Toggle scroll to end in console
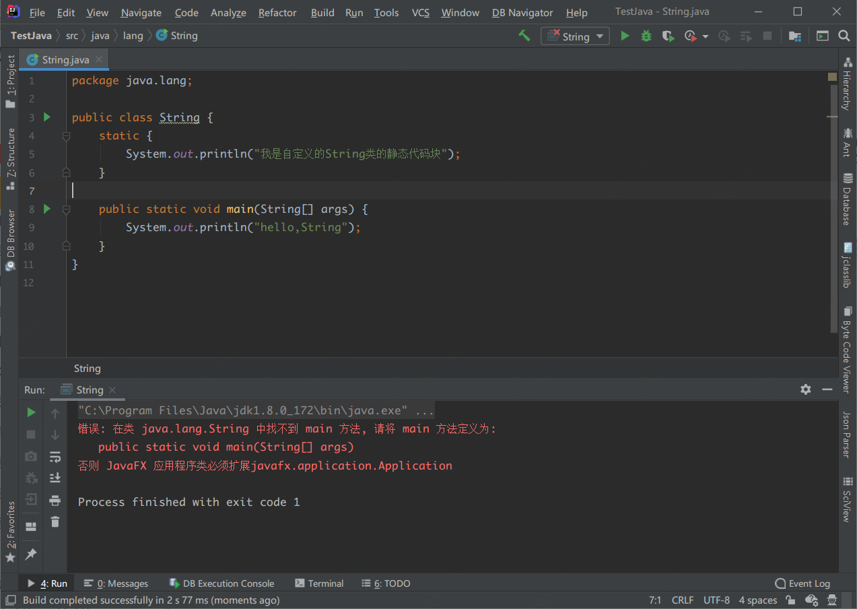857x609 pixels. [x=55, y=478]
